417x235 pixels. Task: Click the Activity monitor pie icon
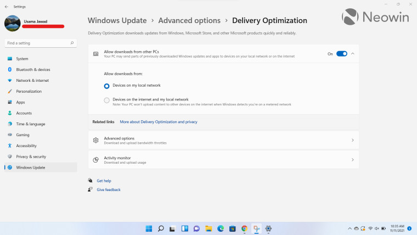[x=95, y=160]
